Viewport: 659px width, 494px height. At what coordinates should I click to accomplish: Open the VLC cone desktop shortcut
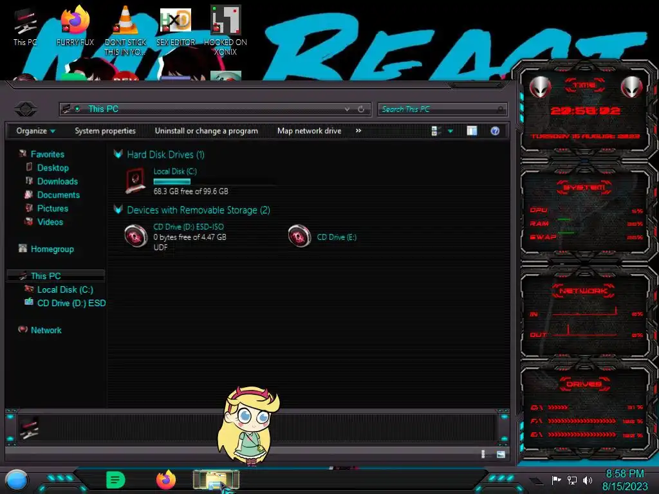(x=125, y=30)
